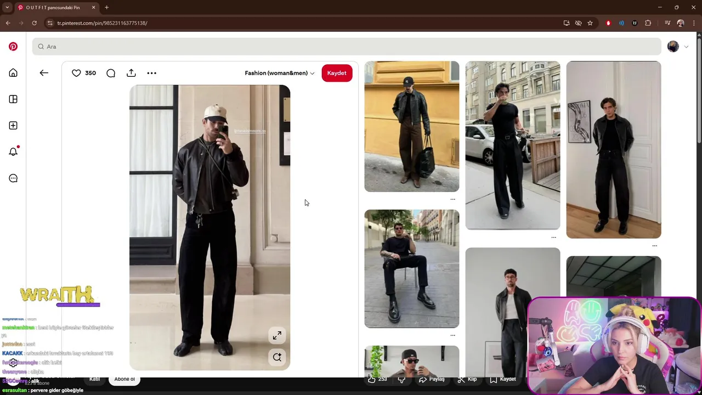Expand account chevron beside Pinterest avatar
Viewport: 702px width, 395px height.
(686, 47)
